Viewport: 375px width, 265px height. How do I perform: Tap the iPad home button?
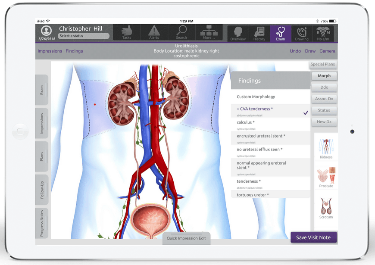20,131
